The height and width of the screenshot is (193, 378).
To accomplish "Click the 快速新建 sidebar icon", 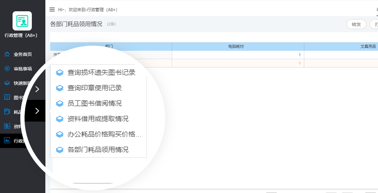I will [x=7, y=83].
